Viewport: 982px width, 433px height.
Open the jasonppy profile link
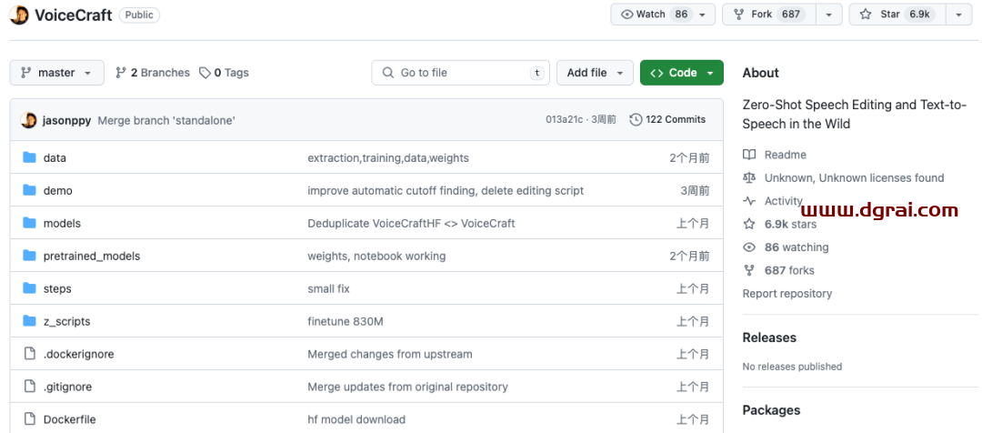pos(66,120)
